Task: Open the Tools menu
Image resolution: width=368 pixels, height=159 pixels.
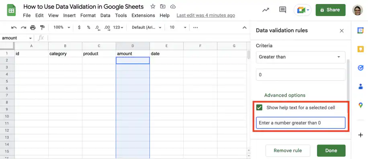Action: (x=121, y=16)
